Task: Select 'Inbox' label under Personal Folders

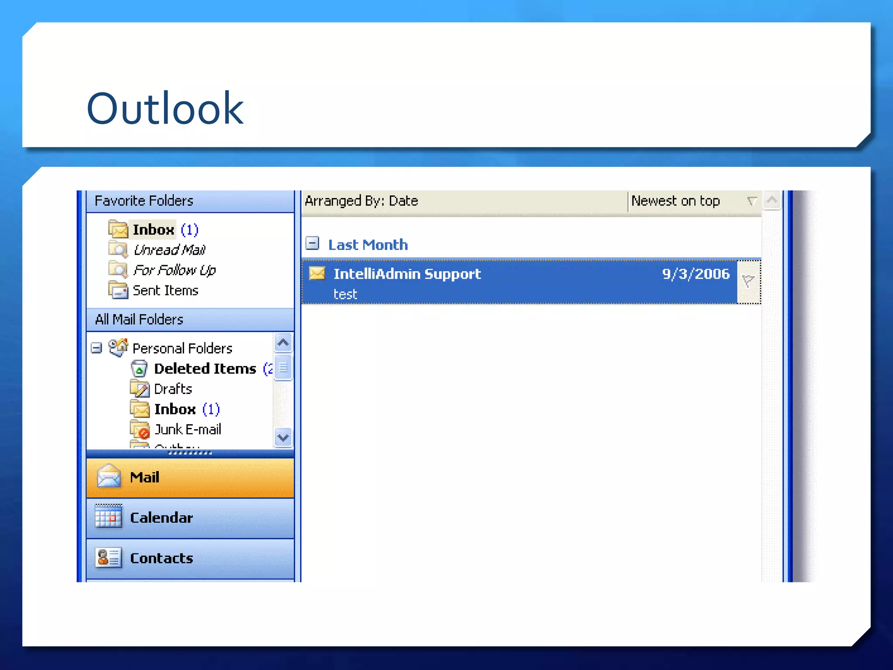Action: coord(175,409)
